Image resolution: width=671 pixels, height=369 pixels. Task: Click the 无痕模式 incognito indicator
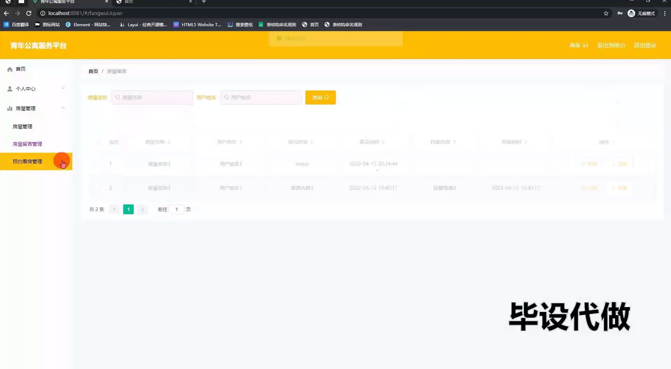tap(642, 13)
